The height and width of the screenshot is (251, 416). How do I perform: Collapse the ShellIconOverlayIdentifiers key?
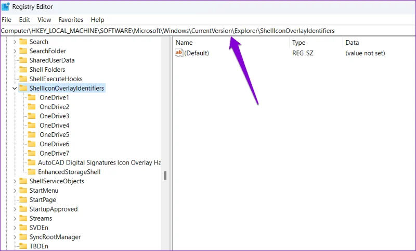pyautogui.click(x=15, y=88)
